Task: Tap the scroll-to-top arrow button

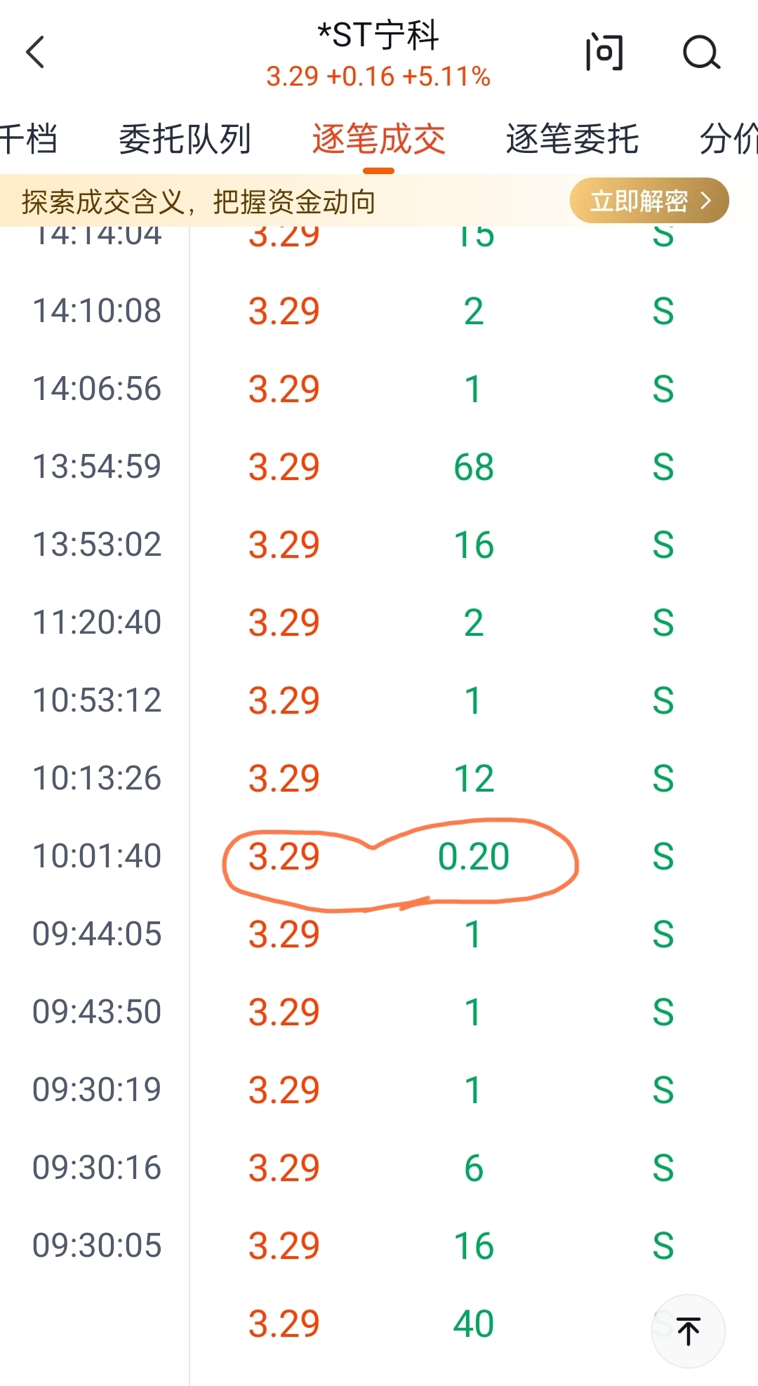Action: tap(689, 1331)
